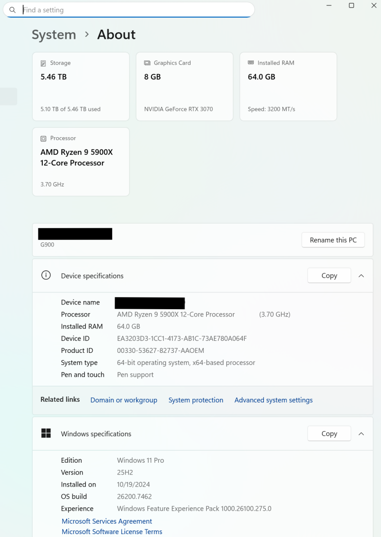Click the Device specifications info icon
The width and height of the screenshot is (381, 537).
pos(46,275)
